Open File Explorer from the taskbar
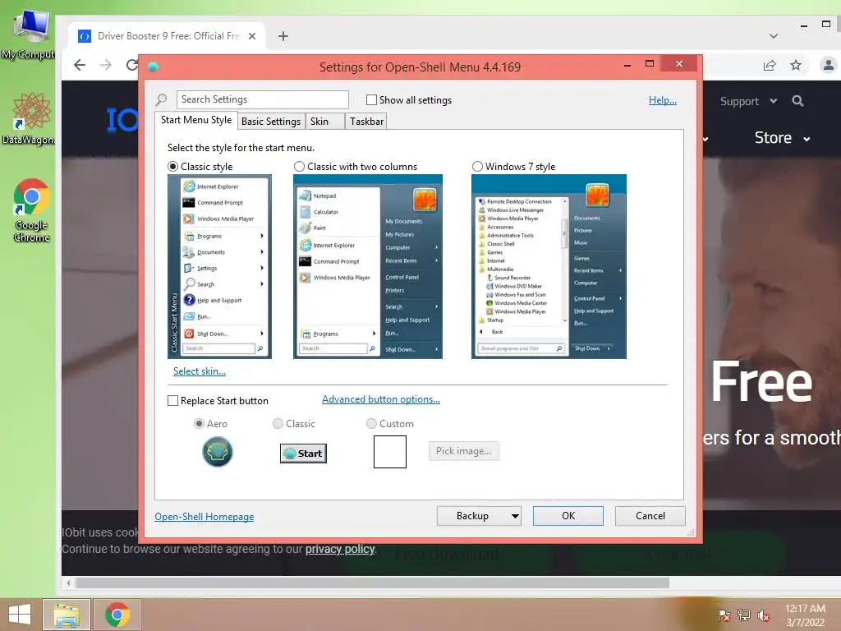This screenshot has height=631, width=841. (67, 615)
